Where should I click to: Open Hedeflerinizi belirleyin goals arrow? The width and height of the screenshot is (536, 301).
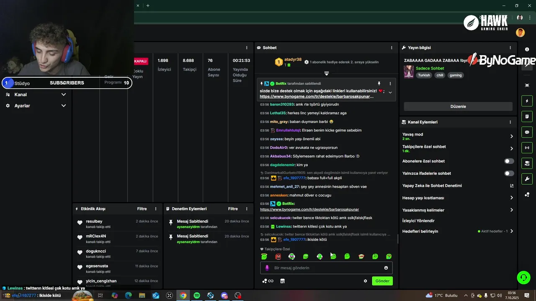click(x=511, y=231)
